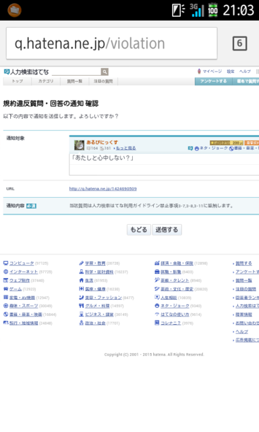
Task: Click the 家電・AV機器 category icon
Action: coord(6,297)
